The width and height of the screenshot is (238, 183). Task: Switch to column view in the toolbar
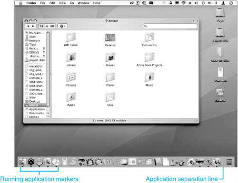(x=52, y=26)
